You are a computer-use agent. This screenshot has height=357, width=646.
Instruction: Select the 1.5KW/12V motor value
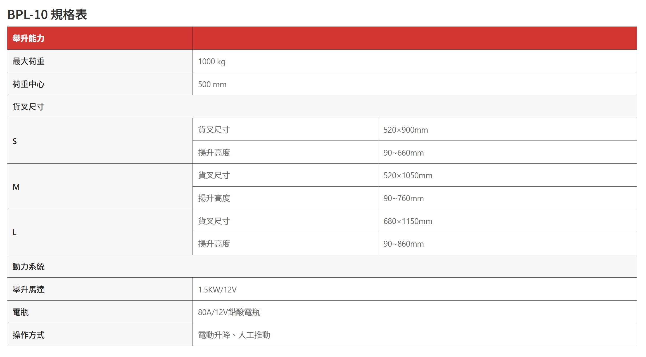(217, 290)
